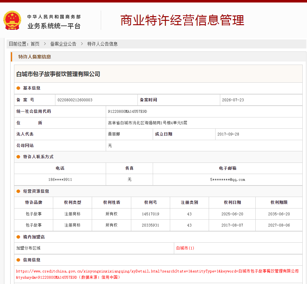Click the 特许人联系方式 section heading

tap(38, 157)
